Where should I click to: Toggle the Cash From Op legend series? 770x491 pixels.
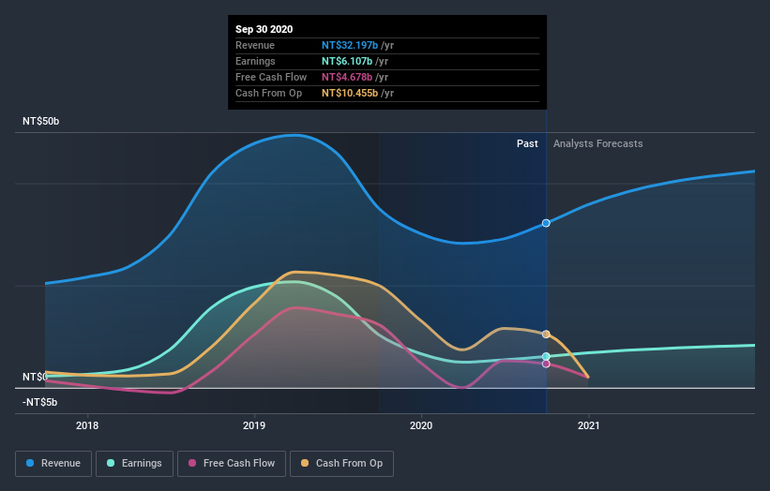[x=341, y=464]
